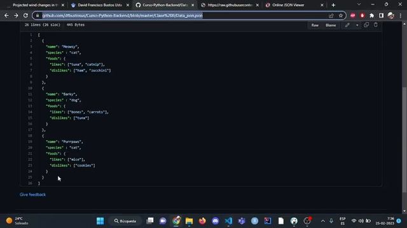Click the Give feedback link

[x=32, y=194]
